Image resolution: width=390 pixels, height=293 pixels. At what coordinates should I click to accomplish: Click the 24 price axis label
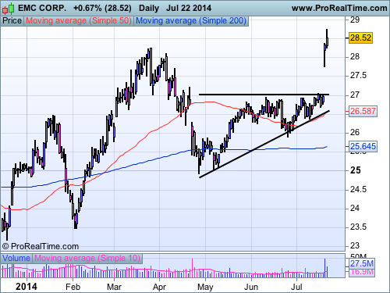click(355, 209)
